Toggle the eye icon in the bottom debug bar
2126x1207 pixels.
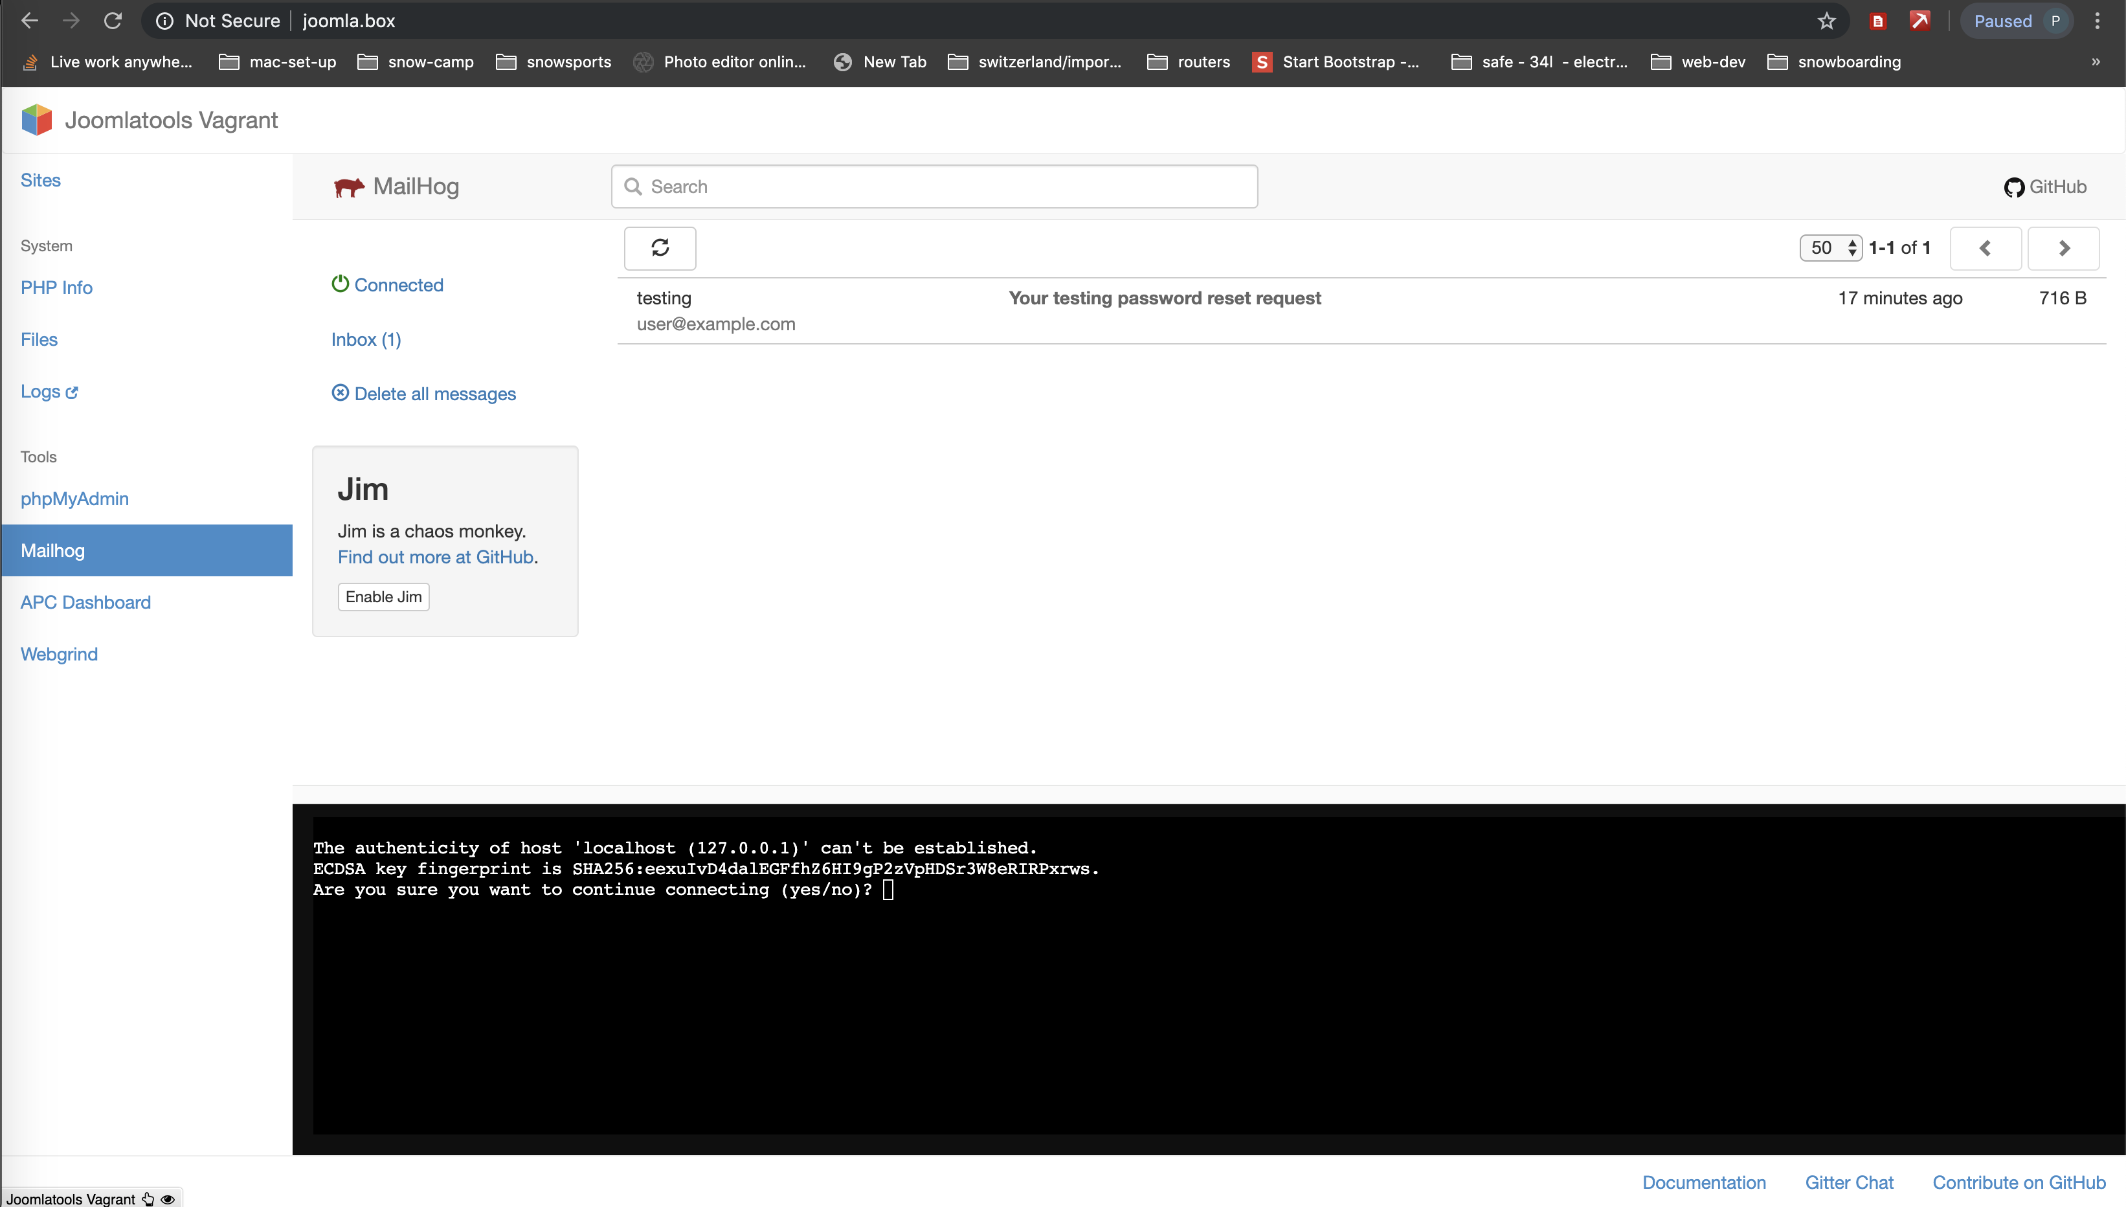click(168, 1199)
